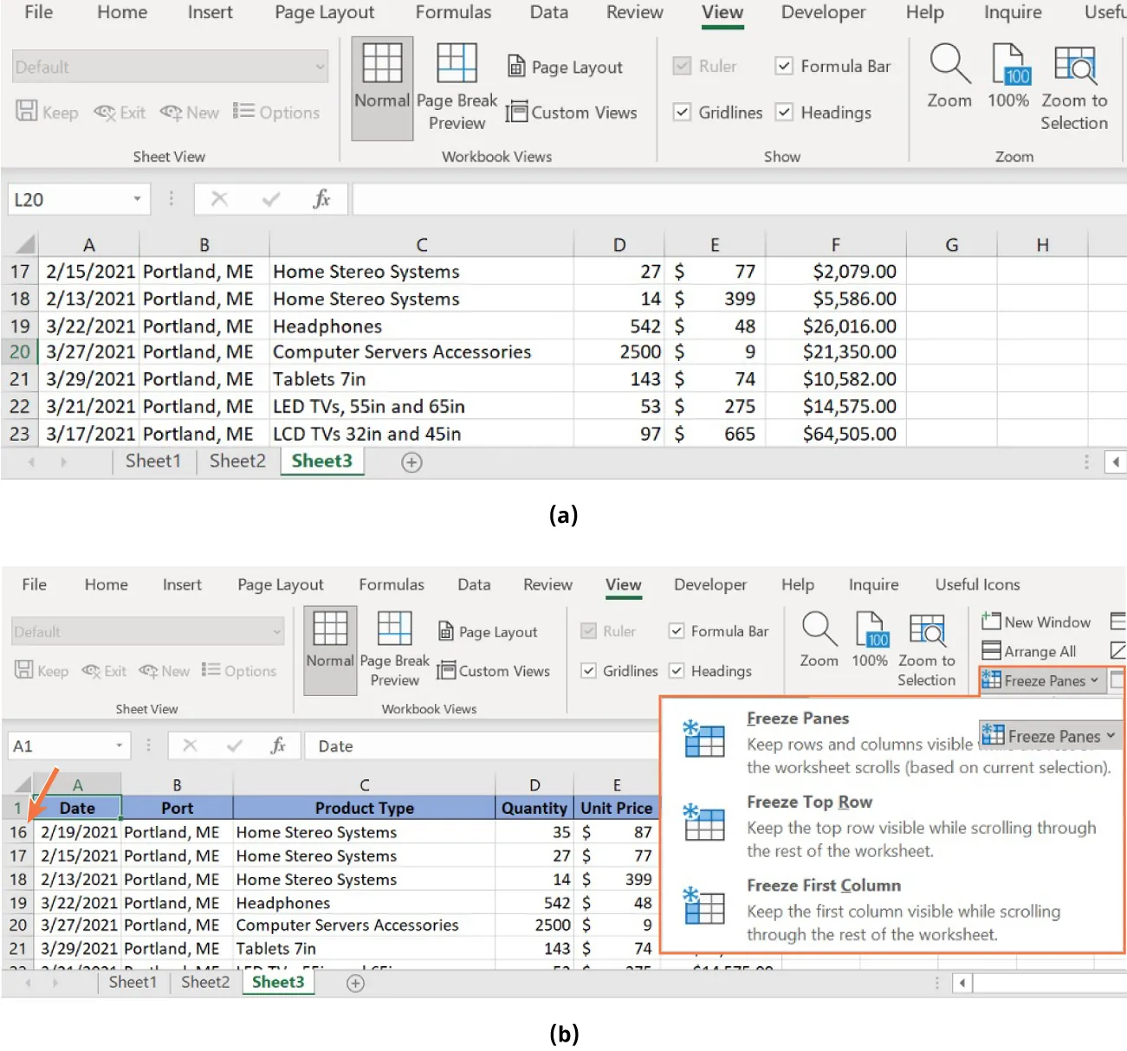
Task: Expand the Name Box dropdown arrow
Action: 137,198
